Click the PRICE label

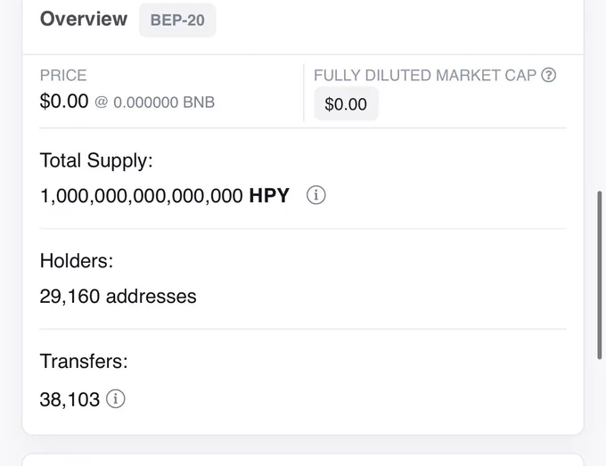[x=63, y=76]
